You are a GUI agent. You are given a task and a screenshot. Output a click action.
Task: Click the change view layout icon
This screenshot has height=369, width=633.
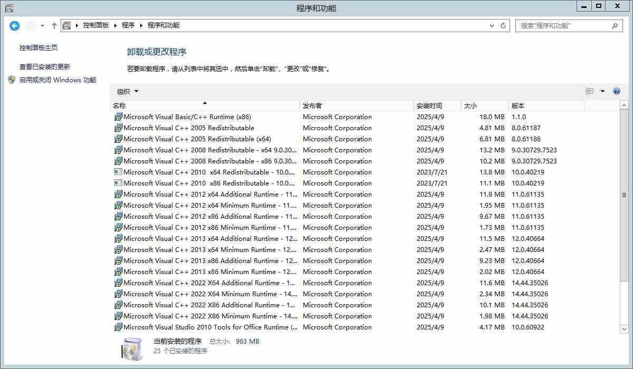point(590,91)
